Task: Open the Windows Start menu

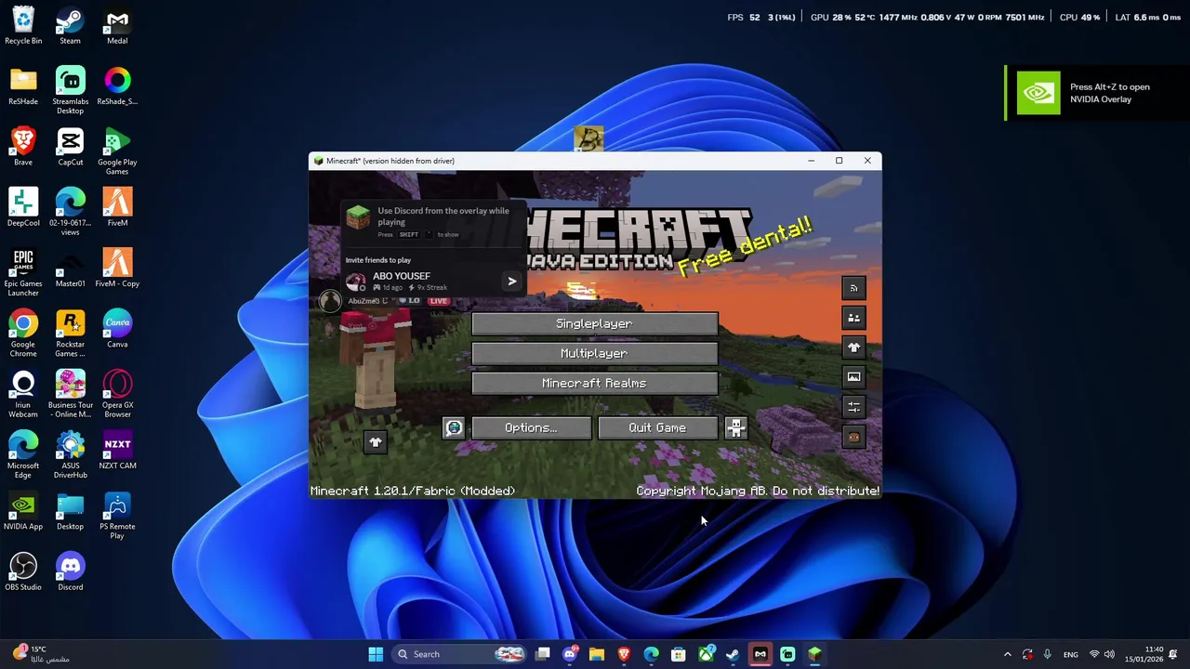Action: 376,654
